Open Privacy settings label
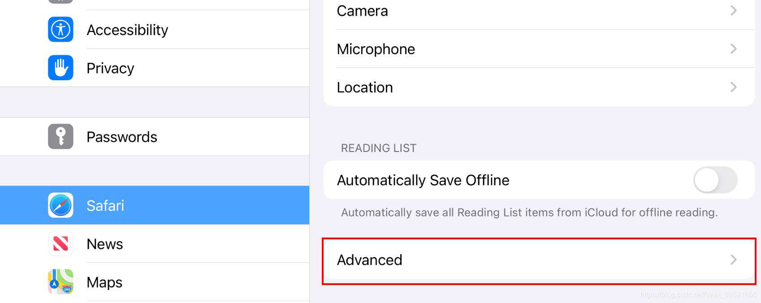The width and height of the screenshot is (761, 303). click(110, 68)
